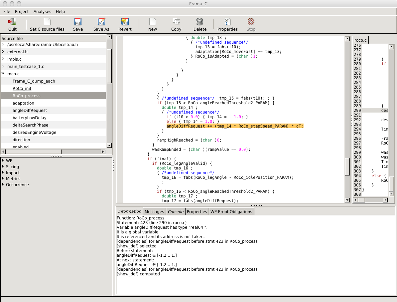The height and width of the screenshot is (302, 397).
Task: Click 'Function: RoCo_process' information line
Action: click(141, 218)
